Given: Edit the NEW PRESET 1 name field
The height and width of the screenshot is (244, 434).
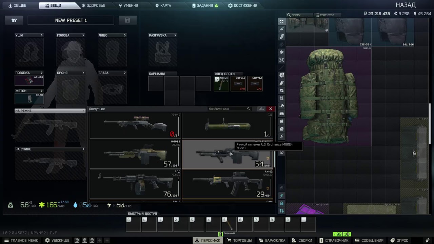Looking at the screenshot, I should pos(71,20).
